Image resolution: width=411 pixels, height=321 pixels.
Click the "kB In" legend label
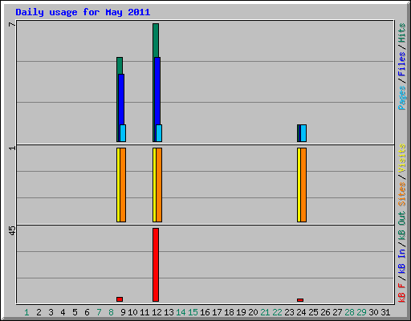(x=402, y=262)
